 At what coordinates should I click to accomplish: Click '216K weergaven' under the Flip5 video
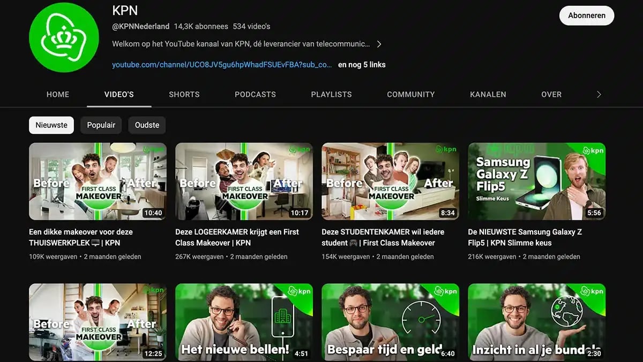492,257
